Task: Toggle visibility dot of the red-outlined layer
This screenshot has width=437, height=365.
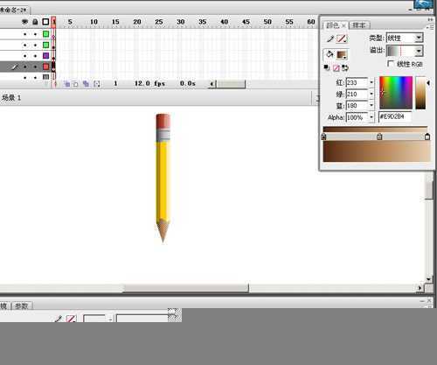Action: pos(25,67)
